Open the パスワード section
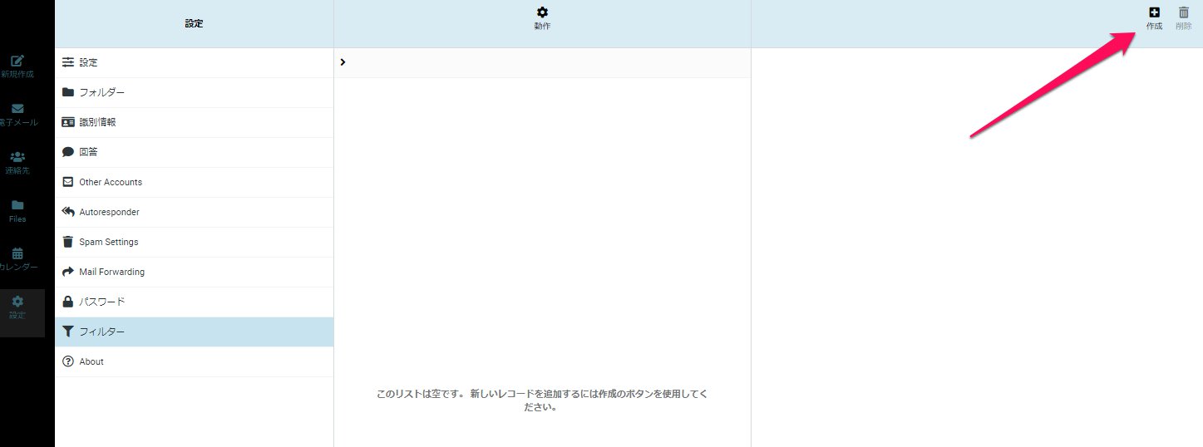1203x447 pixels. 194,302
